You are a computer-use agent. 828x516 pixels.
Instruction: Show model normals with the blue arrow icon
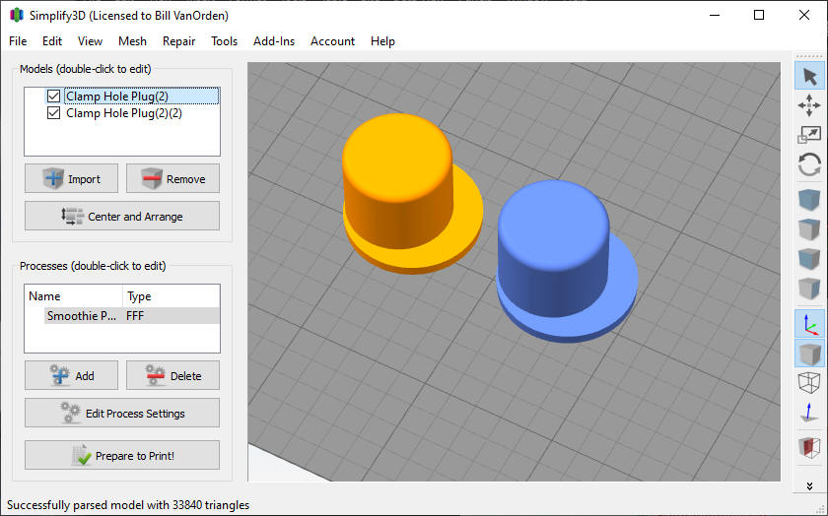pyautogui.click(x=809, y=415)
